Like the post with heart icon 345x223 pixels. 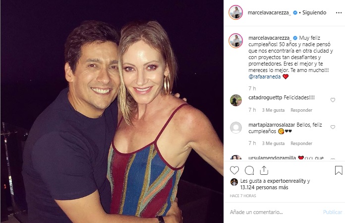[234, 170]
